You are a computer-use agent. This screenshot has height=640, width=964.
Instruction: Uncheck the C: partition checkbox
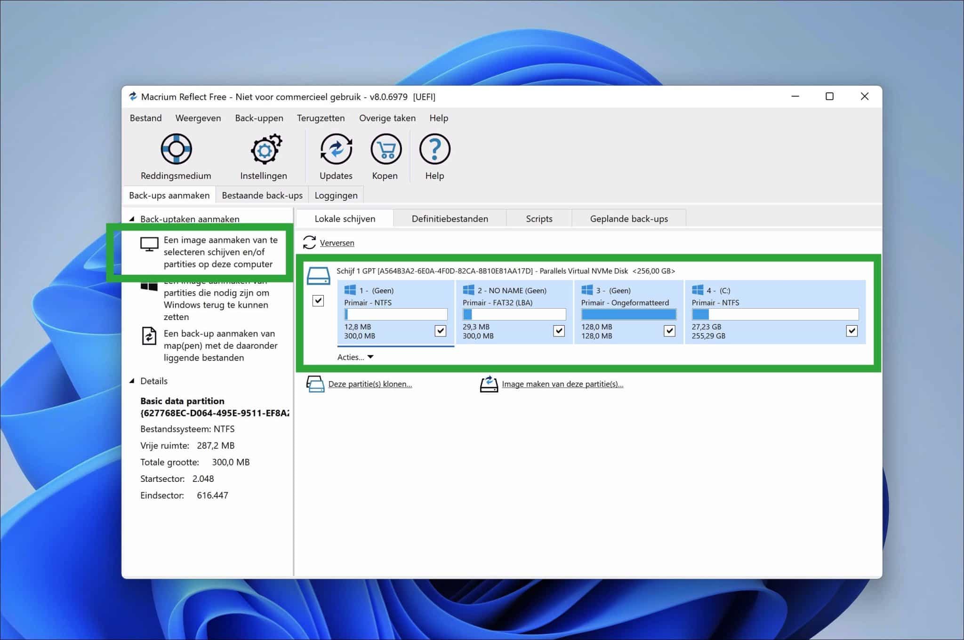[x=852, y=331]
